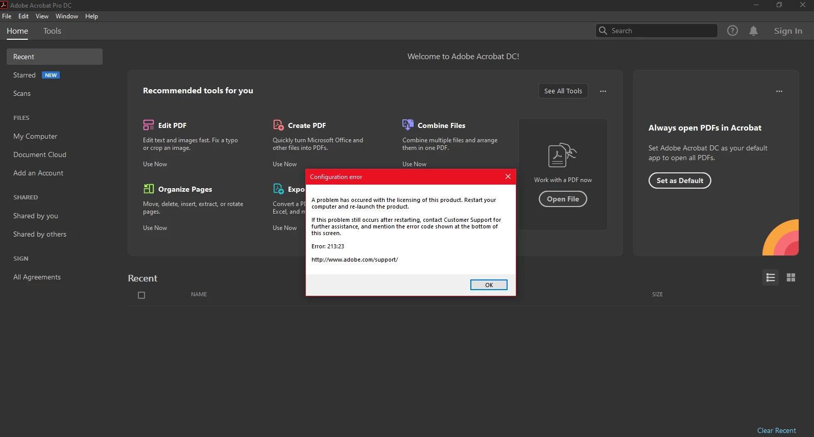Image resolution: width=814 pixels, height=437 pixels.
Task: Click the See All Tools button
Action: (563, 91)
